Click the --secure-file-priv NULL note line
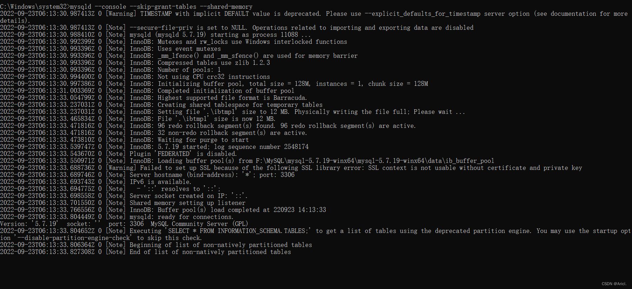The width and height of the screenshot is (632, 289). pyautogui.click(x=237, y=28)
